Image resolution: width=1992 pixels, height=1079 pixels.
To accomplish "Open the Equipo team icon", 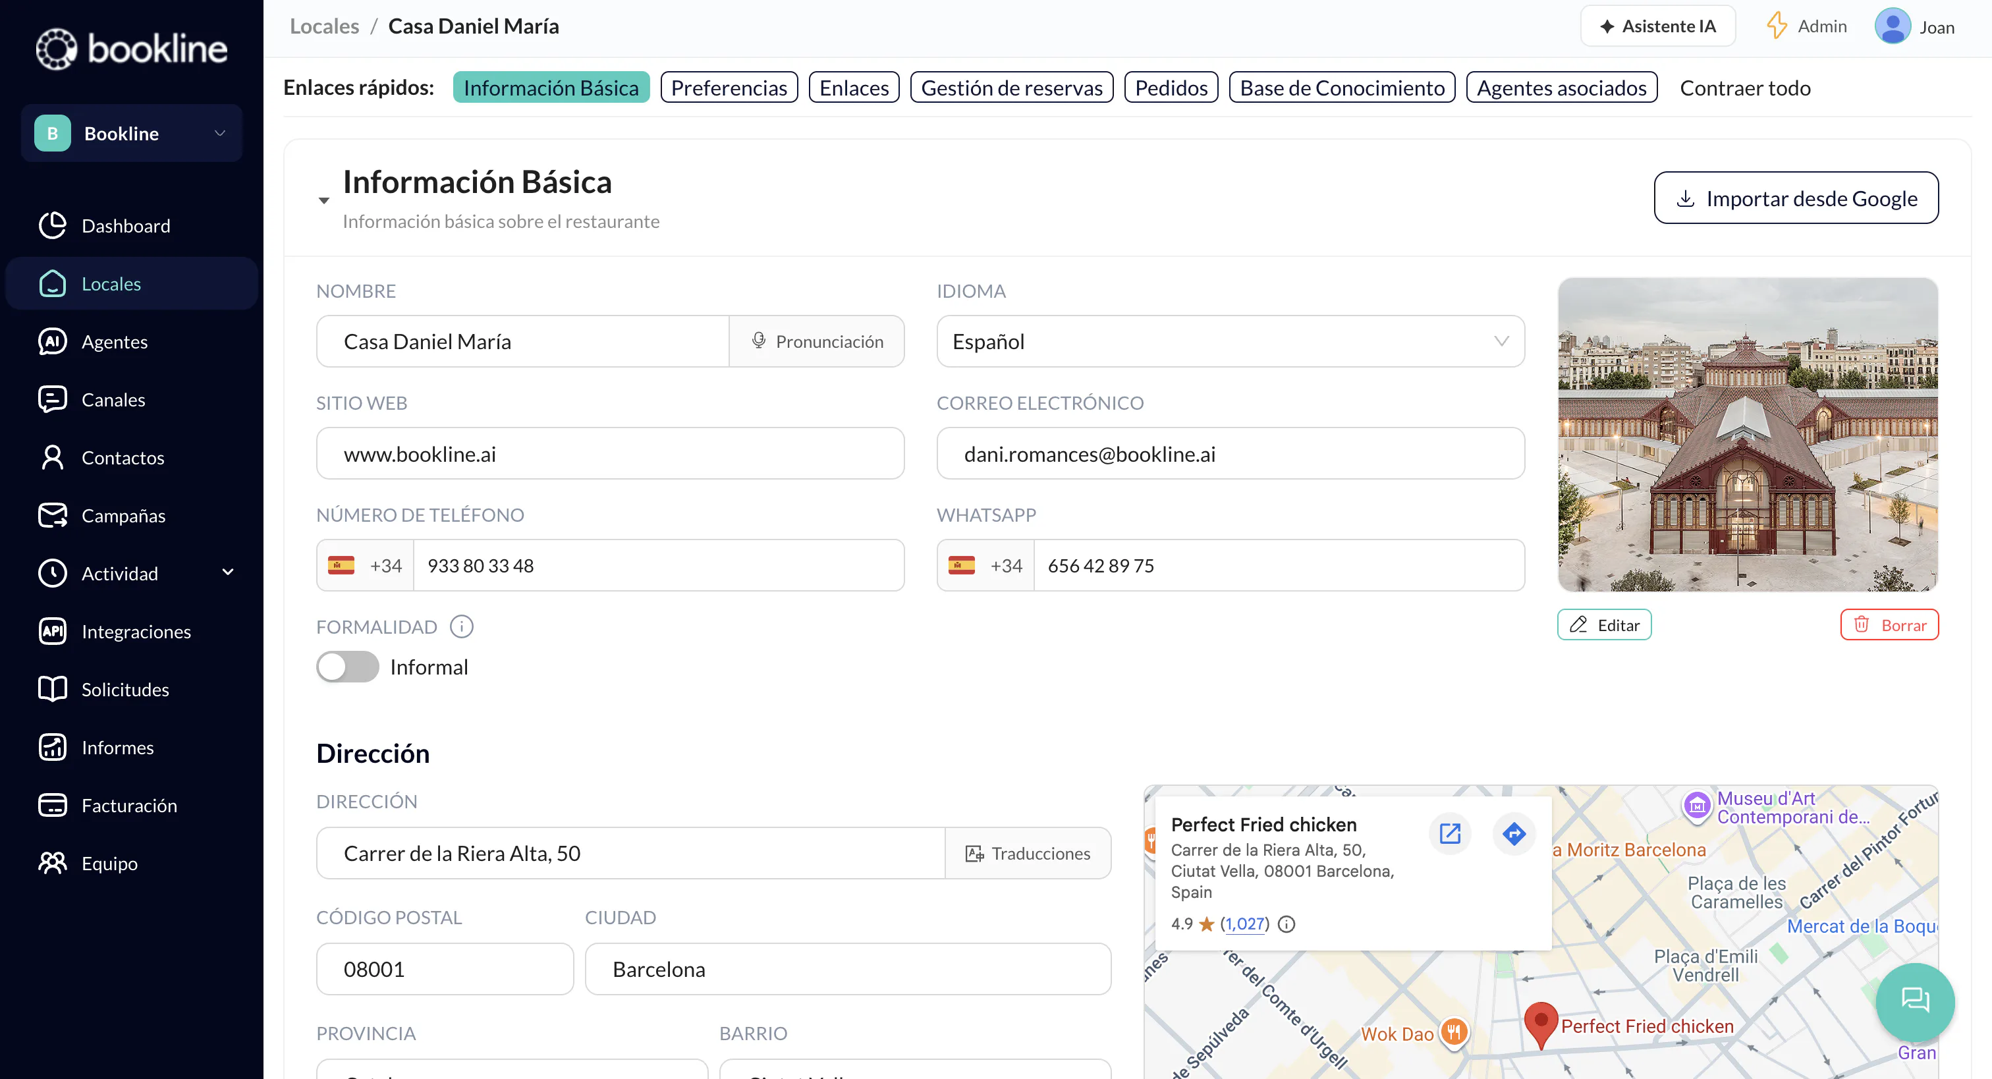I will point(53,863).
